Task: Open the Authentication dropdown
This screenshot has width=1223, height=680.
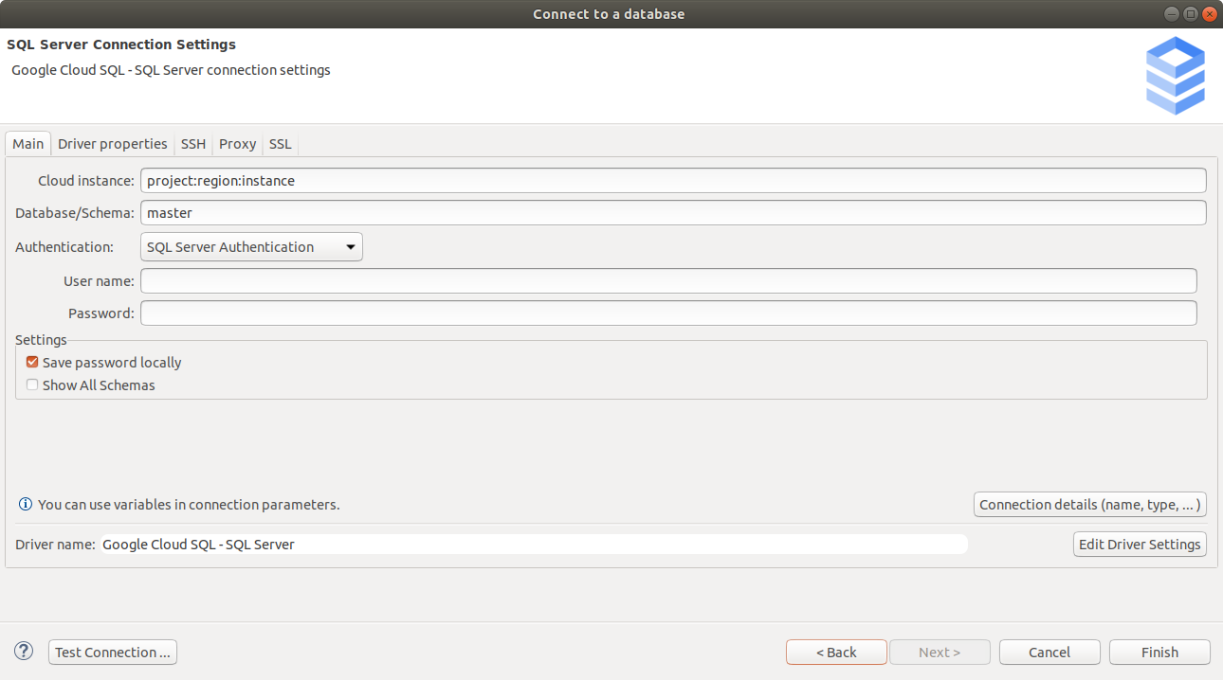Action: tap(250, 246)
